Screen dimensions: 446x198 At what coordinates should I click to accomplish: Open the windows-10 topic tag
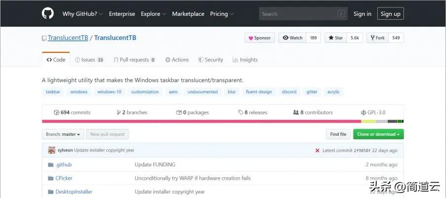109,92
